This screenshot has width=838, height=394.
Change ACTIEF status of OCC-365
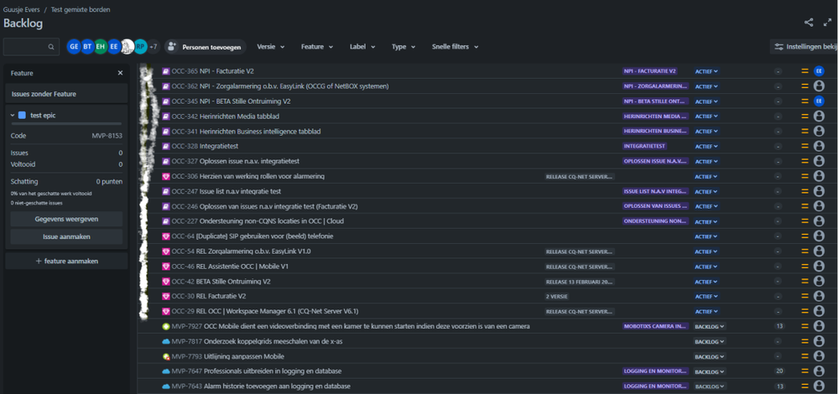(x=706, y=71)
